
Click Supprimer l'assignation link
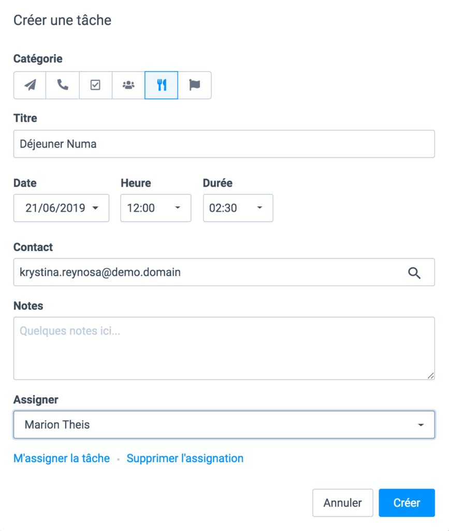(x=185, y=458)
